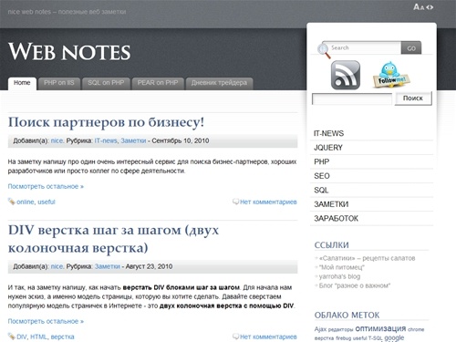The width and height of the screenshot is (456, 342).
Task: Switch to SQL on PHP tab
Action: [106, 83]
